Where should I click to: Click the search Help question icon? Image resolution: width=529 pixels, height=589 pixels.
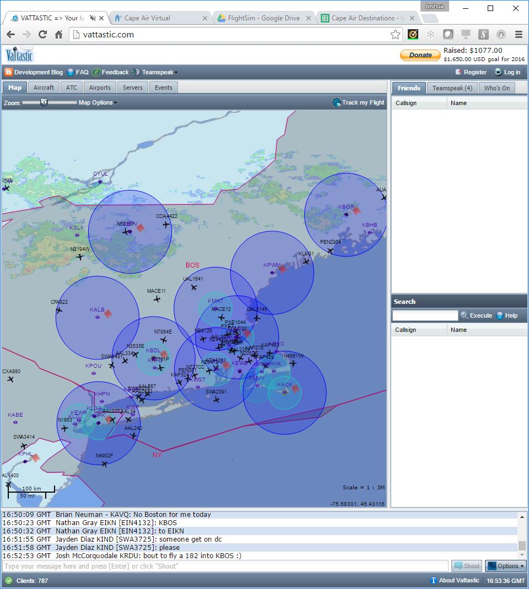(x=500, y=315)
